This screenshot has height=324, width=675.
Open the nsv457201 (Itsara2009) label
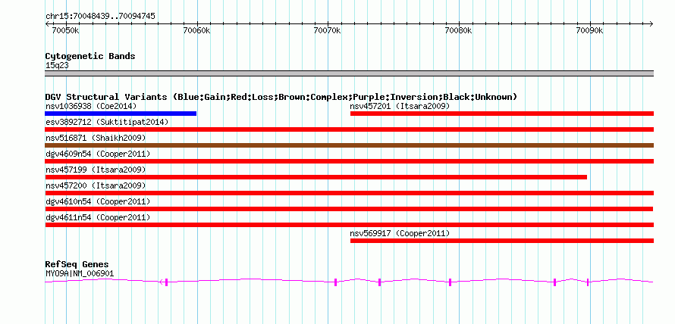400,106
